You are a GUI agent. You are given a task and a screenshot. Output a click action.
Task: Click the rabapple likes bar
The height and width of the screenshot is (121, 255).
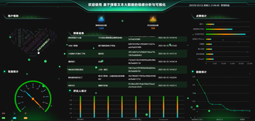click(210, 59)
